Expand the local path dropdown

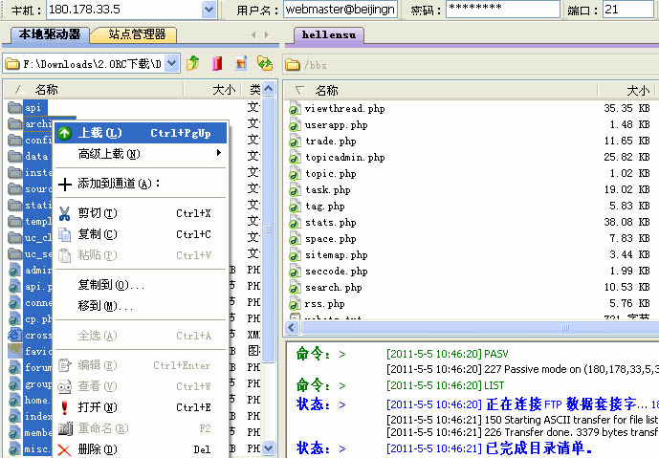[x=171, y=63]
